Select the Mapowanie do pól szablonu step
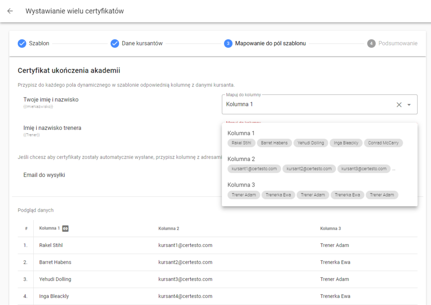The width and height of the screenshot is (431, 305). 265,43
